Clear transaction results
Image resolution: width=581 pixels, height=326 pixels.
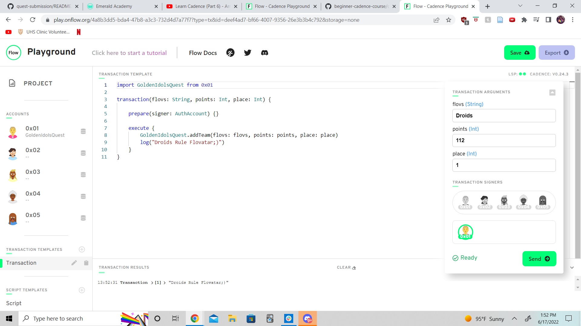(346, 267)
